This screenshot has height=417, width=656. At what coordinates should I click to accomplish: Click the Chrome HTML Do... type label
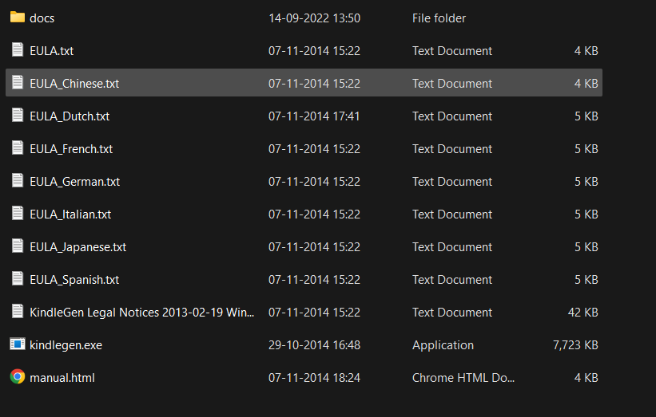(463, 378)
